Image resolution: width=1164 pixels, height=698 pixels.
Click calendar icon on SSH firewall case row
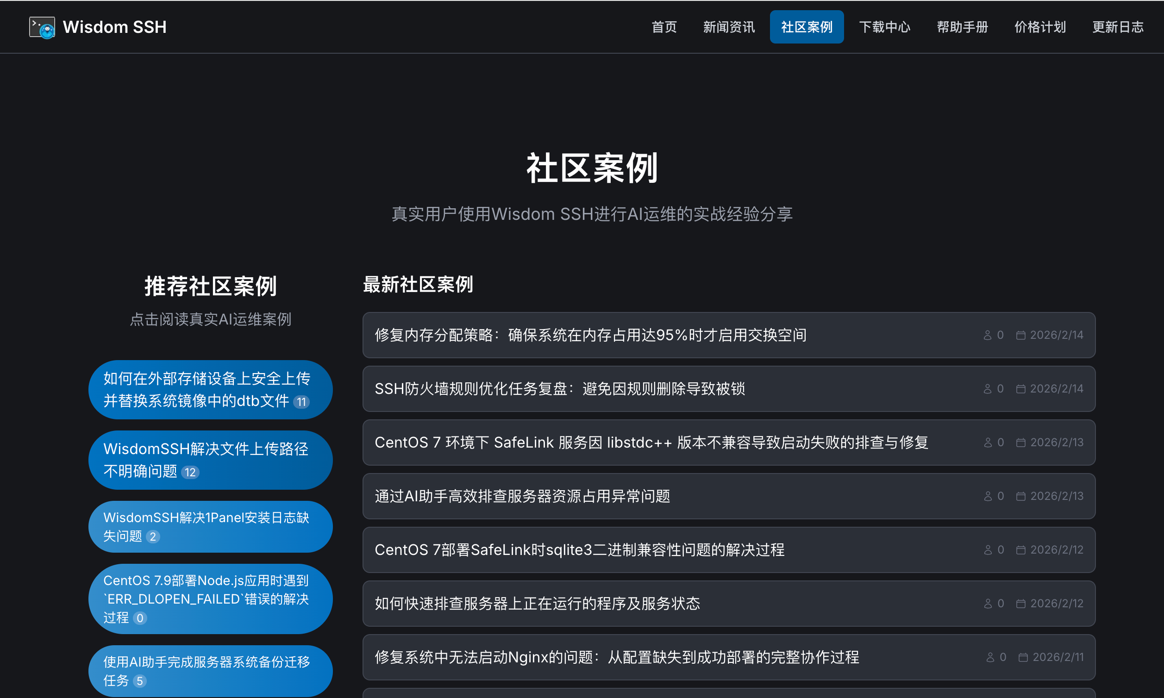1020,388
